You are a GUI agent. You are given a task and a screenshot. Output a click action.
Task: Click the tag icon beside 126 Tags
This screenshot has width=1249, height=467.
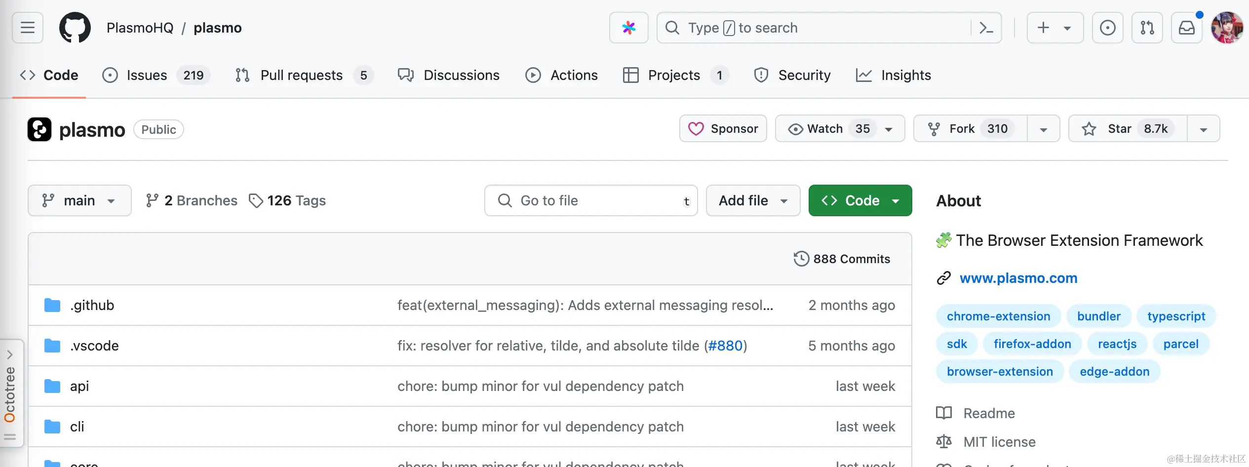pyautogui.click(x=256, y=200)
